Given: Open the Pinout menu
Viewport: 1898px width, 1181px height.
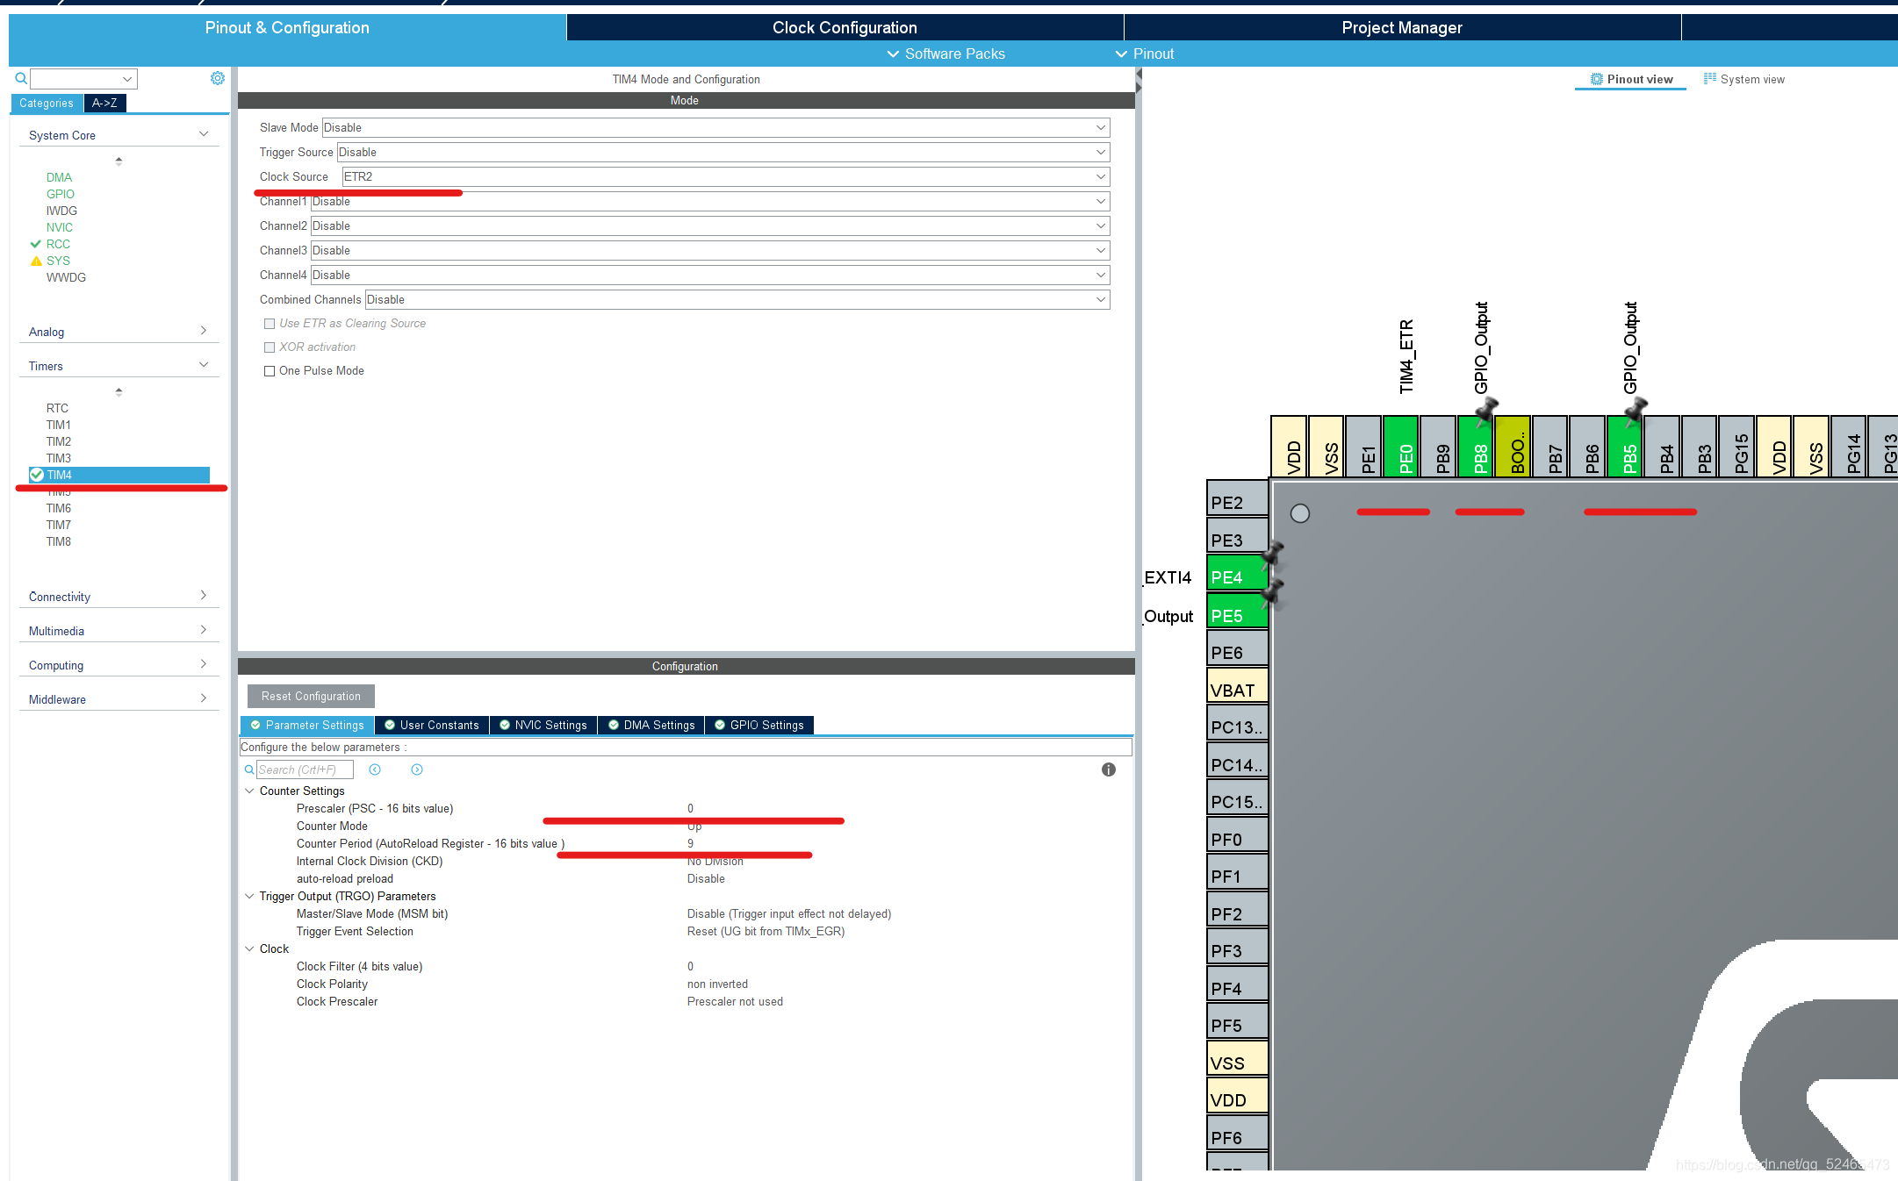Looking at the screenshot, I should pos(1145,54).
